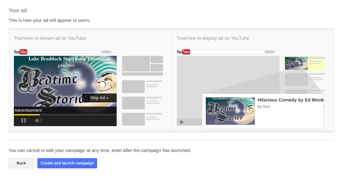Click the campaign cancel or edit notice text

point(100,151)
